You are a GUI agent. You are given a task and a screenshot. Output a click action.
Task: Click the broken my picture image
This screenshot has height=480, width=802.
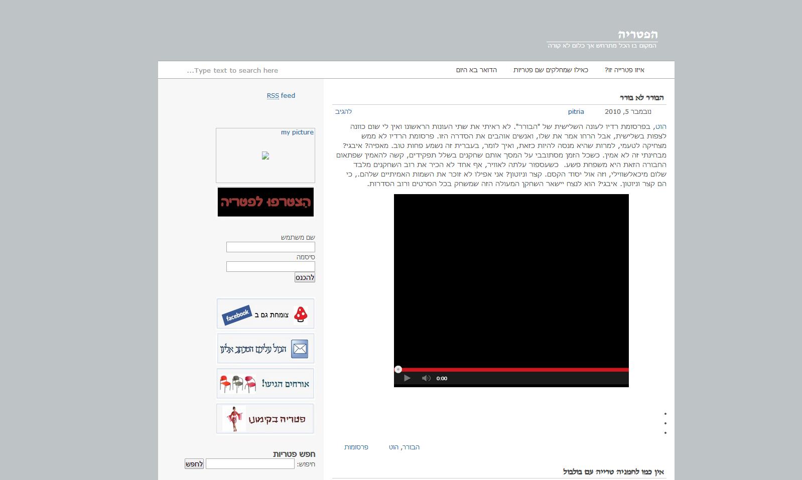[x=265, y=156]
